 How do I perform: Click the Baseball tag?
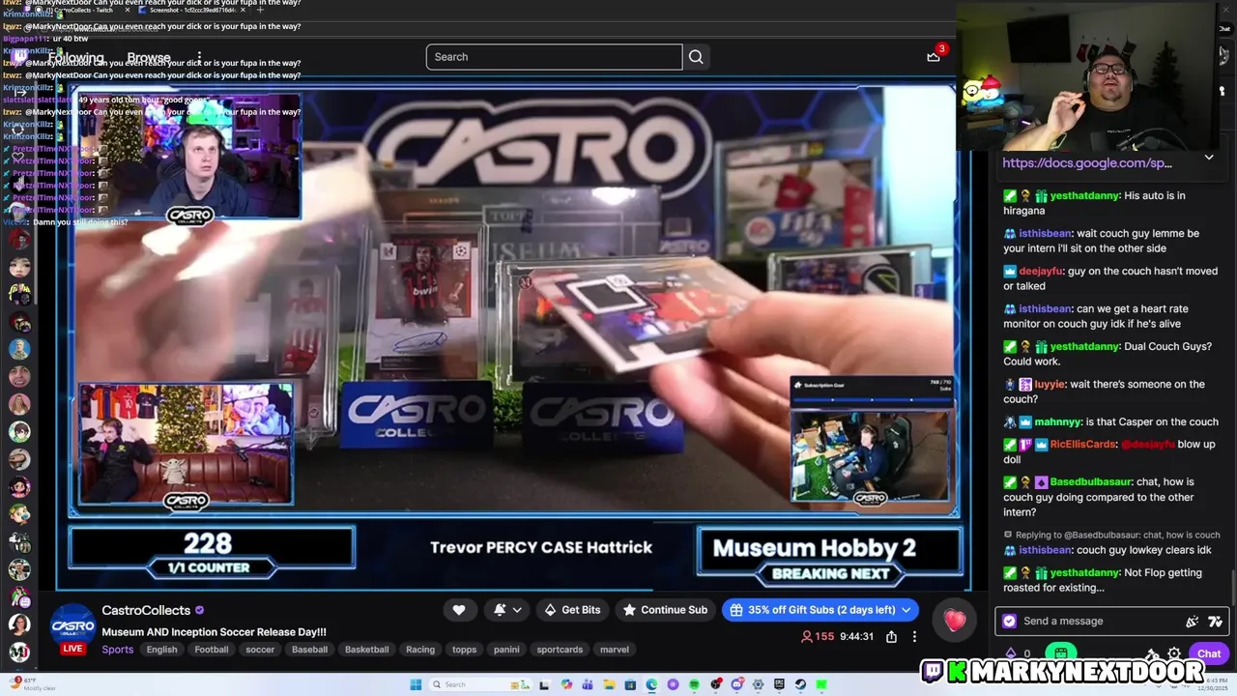309,650
